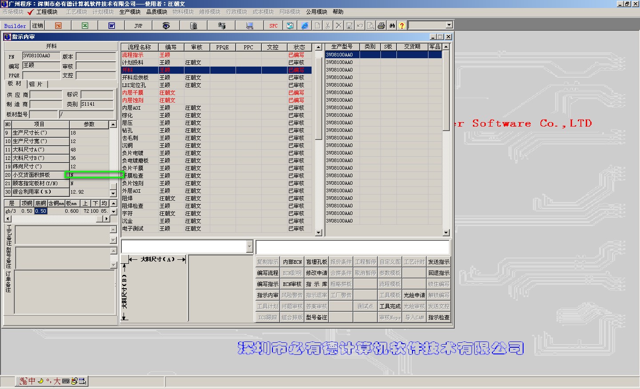Click the printer toolbar icon
Screen dimensions: 640x389
[x=381, y=26]
